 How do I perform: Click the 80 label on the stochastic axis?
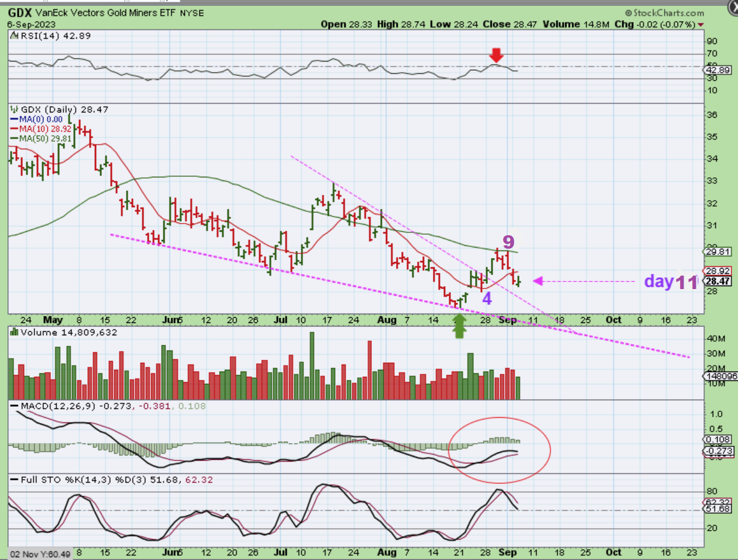(x=712, y=492)
